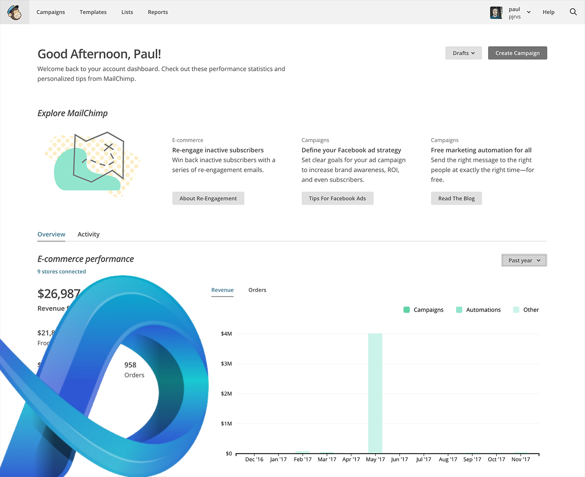585x477 pixels.
Task: Click Tips For Facebook Ads button
Action: (x=337, y=198)
